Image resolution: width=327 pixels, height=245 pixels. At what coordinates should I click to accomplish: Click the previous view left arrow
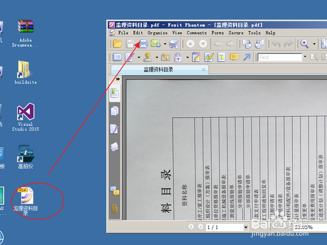pos(218,44)
